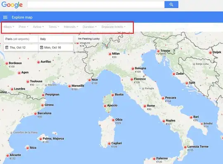Click the I'm Feeling Lucky button

89,39
